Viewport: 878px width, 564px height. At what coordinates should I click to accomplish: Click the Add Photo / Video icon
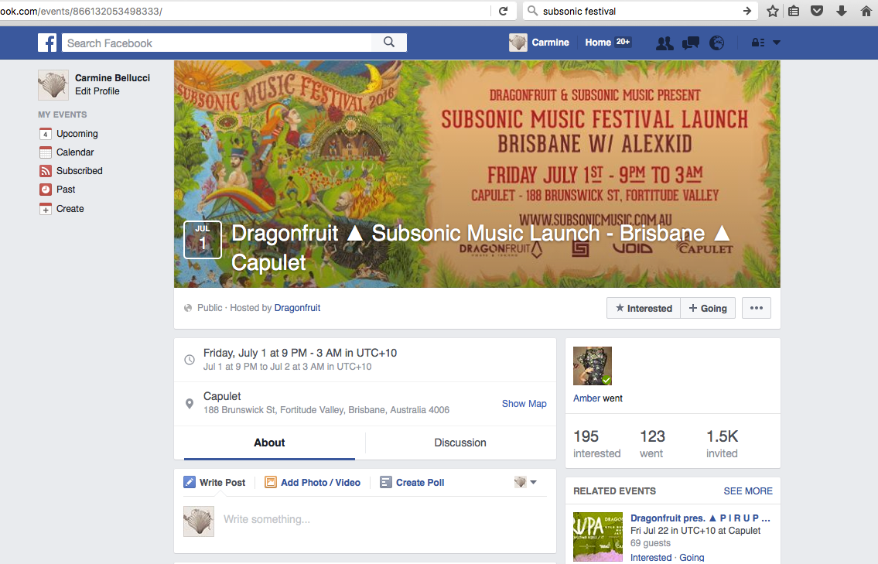tap(271, 482)
